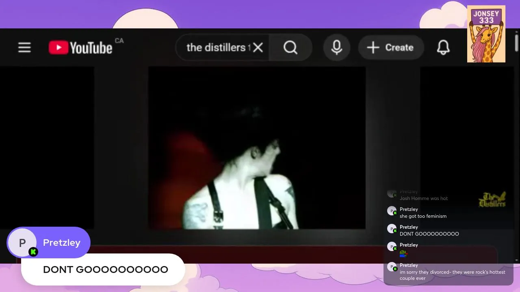520x292 pixels.
Task: Click the 'DONT GOOOOOOOOOOO' highlighted message bubble
Action: (x=103, y=269)
